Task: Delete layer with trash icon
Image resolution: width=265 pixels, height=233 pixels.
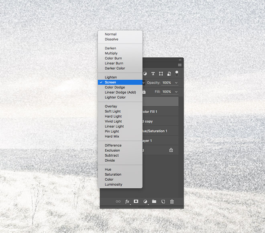Action: [172, 202]
